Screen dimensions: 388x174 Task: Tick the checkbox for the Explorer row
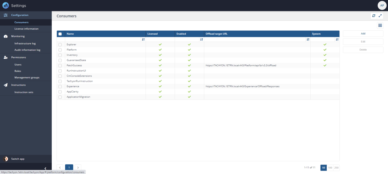tap(60, 45)
